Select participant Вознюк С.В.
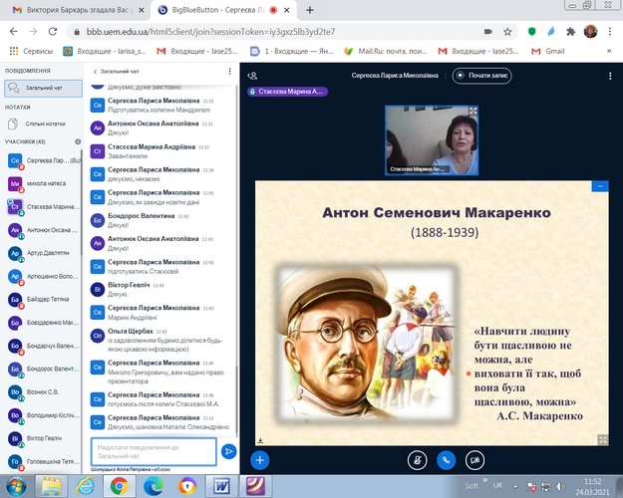 coord(44,392)
